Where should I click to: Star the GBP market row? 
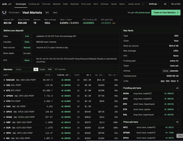(x=4, y=122)
